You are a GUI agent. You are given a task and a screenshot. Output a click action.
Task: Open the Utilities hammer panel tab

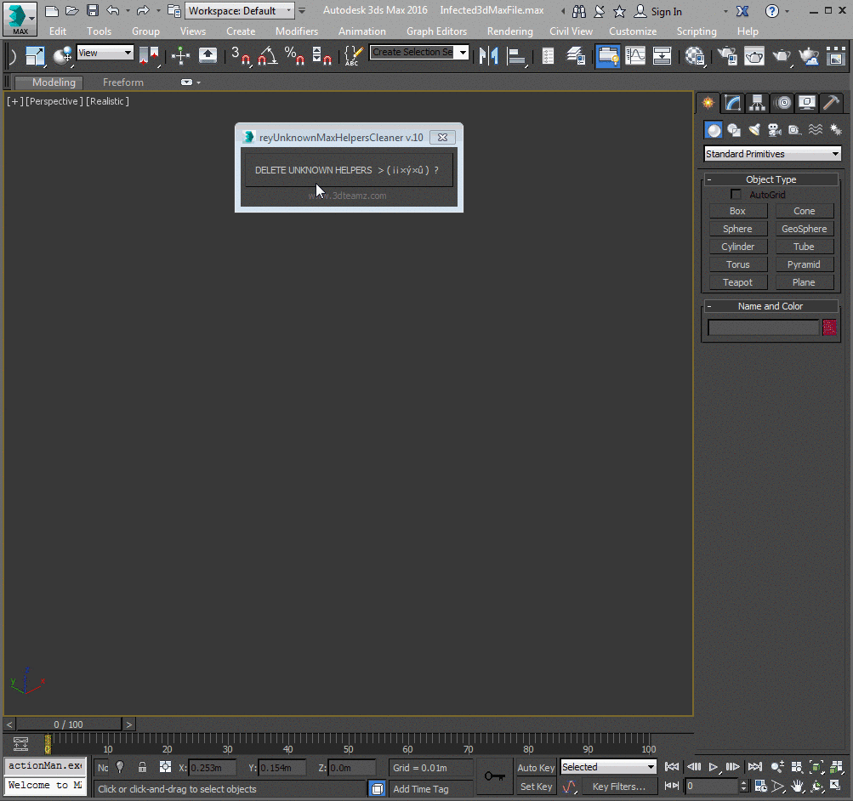point(831,103)
